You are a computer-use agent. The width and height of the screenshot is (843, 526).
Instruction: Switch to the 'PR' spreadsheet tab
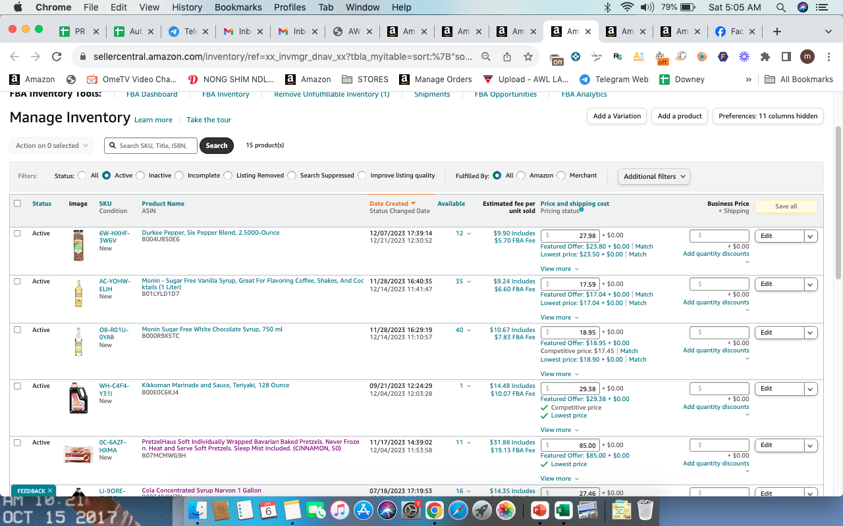[x=80, y=31]
